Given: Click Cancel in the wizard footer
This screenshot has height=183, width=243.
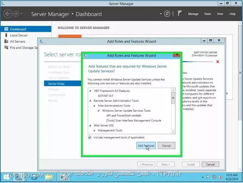Looking at the screenshot, I should tap(210, 164).
